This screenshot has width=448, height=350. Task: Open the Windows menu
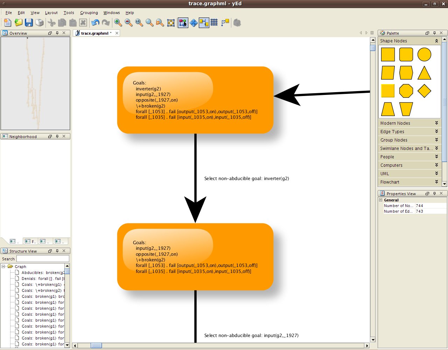[112, 13]
